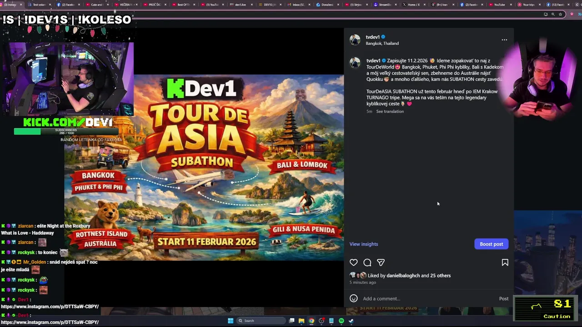Image resolution: width=582 pixels, height=327 pixels.
Task: Click the Boost post button
Action: click(492, 244)
